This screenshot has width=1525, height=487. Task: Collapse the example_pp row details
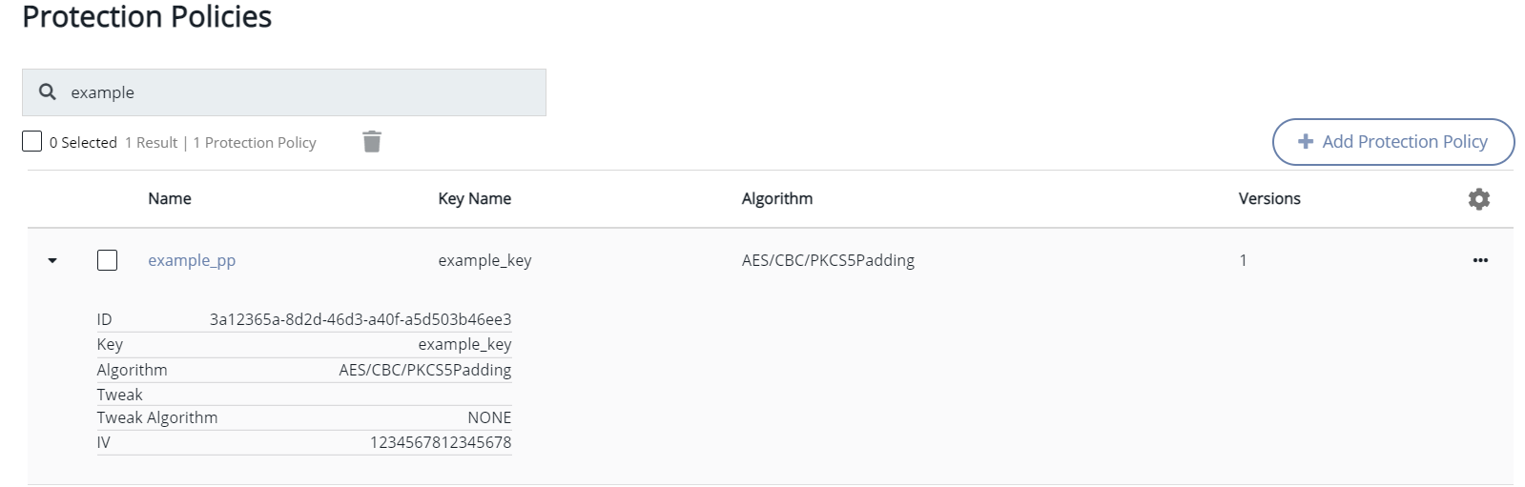52,260
